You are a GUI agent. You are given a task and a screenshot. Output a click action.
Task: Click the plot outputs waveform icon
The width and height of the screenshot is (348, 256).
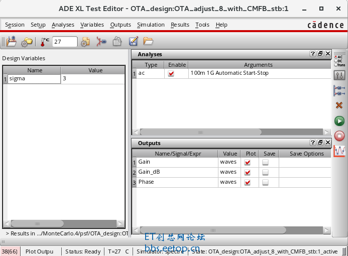pyautogui.click(x=339, y=151)
